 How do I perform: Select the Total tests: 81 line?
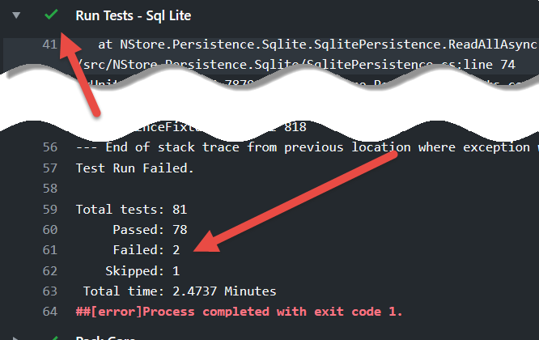131,210
